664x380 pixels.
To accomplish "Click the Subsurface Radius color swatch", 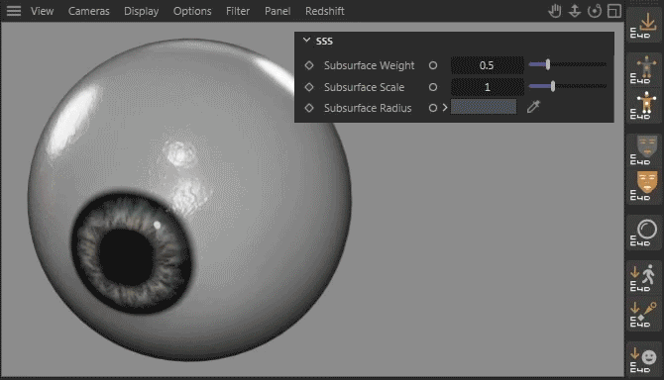I will 484,107.
